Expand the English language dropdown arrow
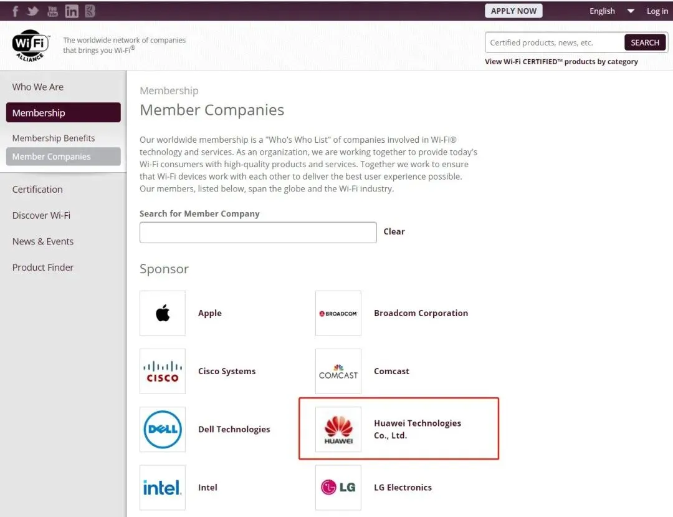673x517 pixels. click(631, 11)
